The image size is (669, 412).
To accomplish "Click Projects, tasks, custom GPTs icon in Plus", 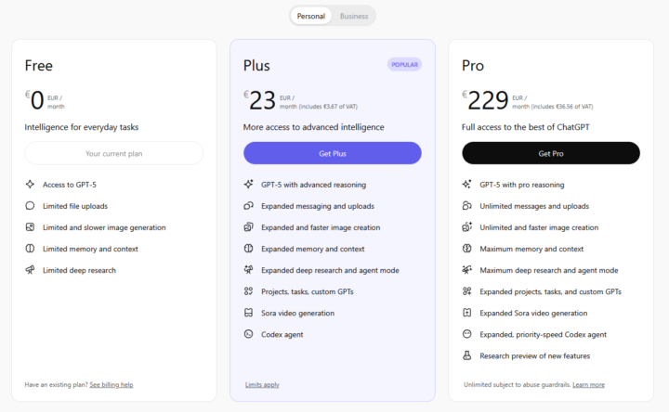I will coord(248,291).
